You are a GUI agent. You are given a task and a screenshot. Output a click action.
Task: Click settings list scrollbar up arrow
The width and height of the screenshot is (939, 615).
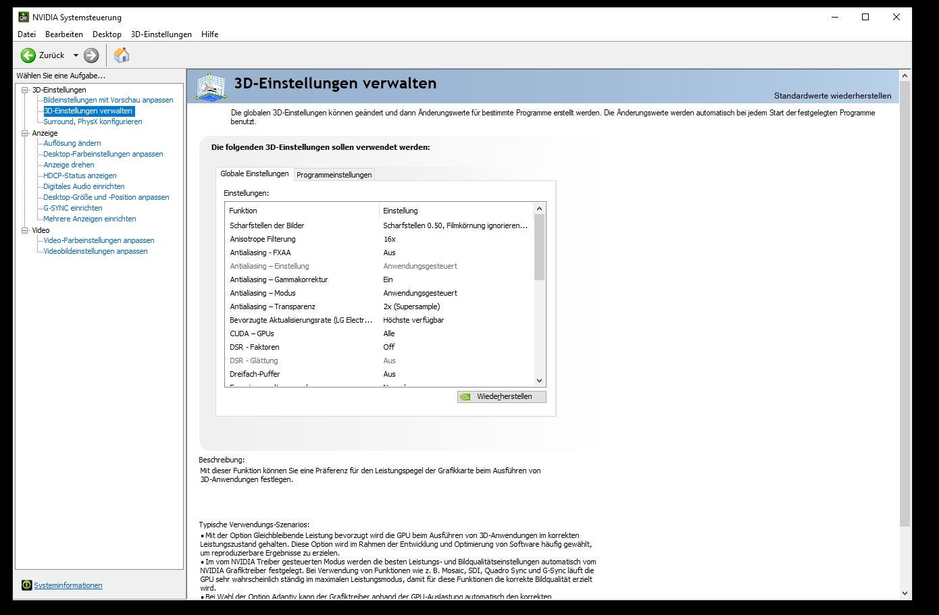click(x=539, y=209)
